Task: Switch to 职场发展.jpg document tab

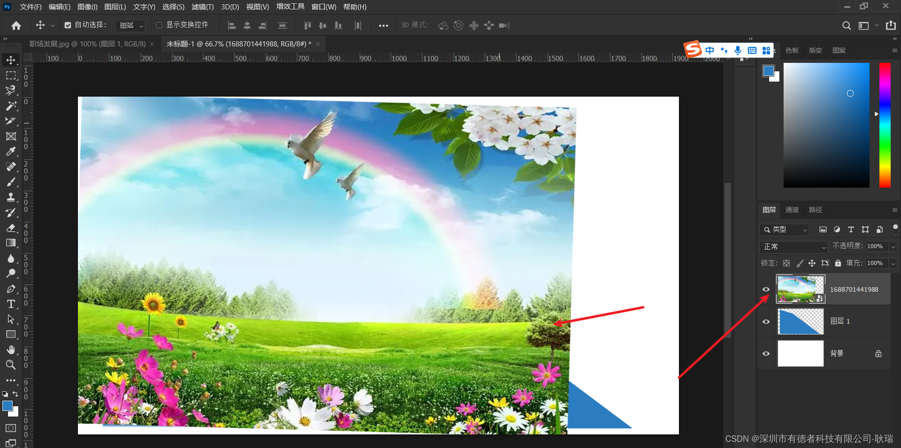Action: point(87,44)
